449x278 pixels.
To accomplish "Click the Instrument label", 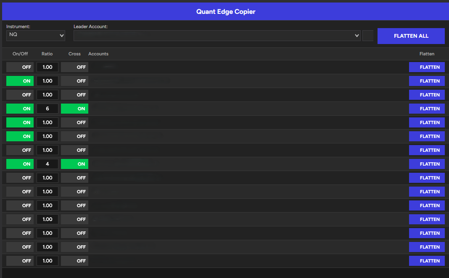I will 18,26.
